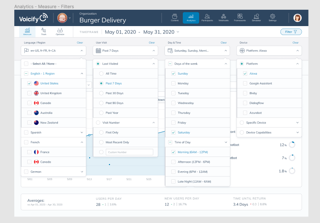The width and height of the screenshot is (320, 223).
Task: Click the calendar-clock icon in Day & Time box
Action: 170,51
